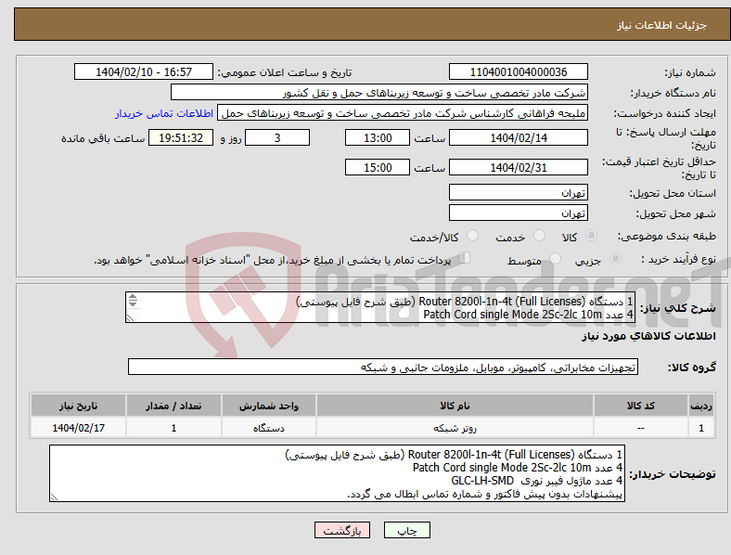Toggle the Islamic treasury payment checkbox
Viewport: 731px width, 555px height.
(x=465, y=258)
